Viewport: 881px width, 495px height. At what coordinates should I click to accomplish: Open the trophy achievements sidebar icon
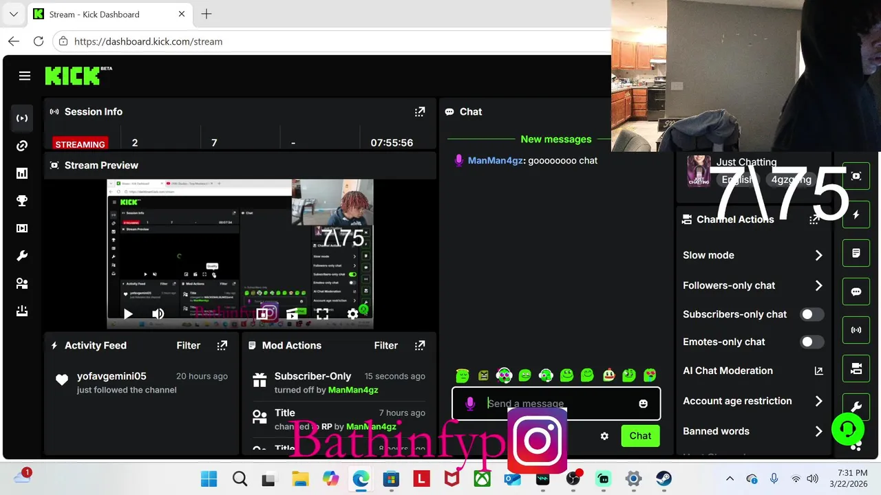(22, 201)
